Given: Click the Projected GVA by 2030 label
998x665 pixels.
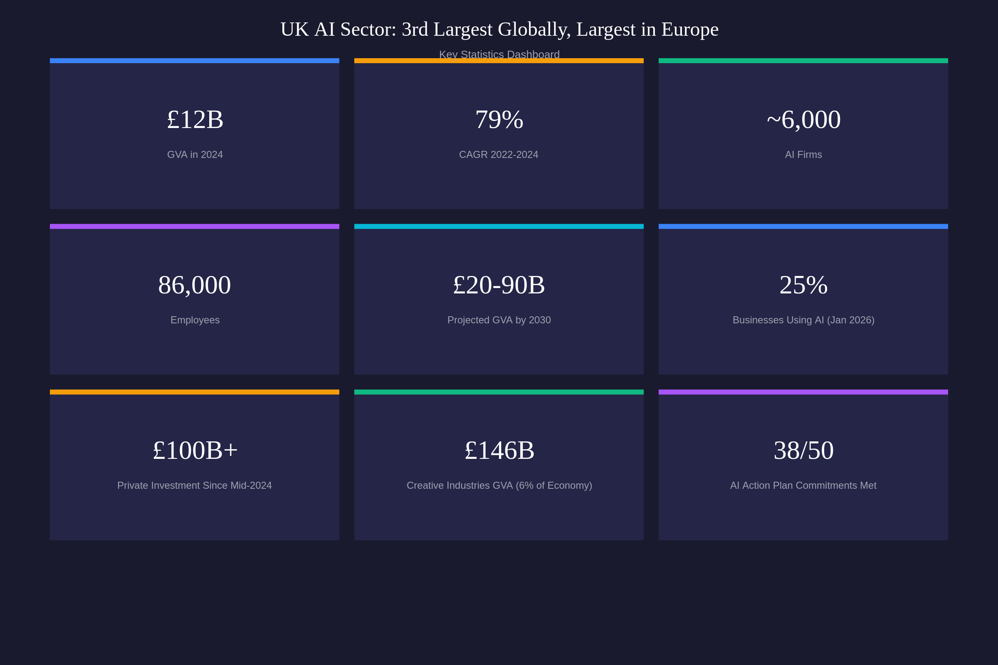Looking at the screenshot, I should [x=499, y=320].
